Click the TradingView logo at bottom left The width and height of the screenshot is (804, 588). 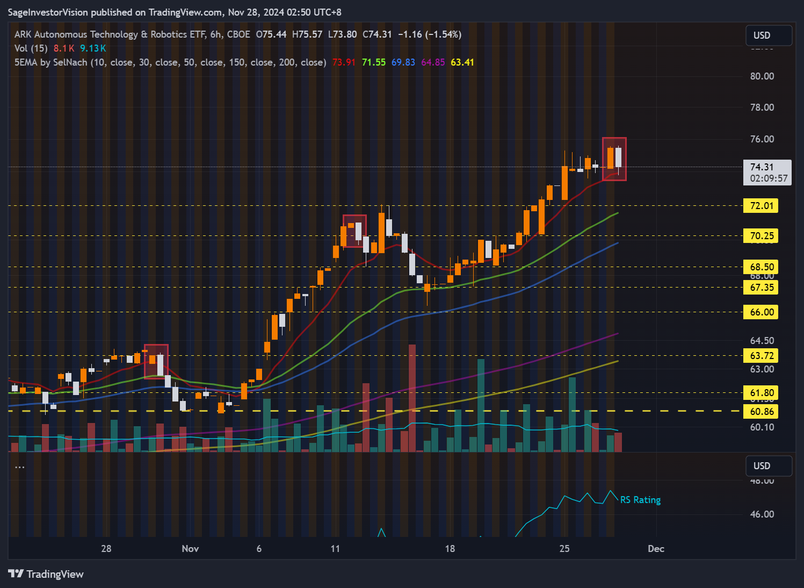tap(46, 574)
